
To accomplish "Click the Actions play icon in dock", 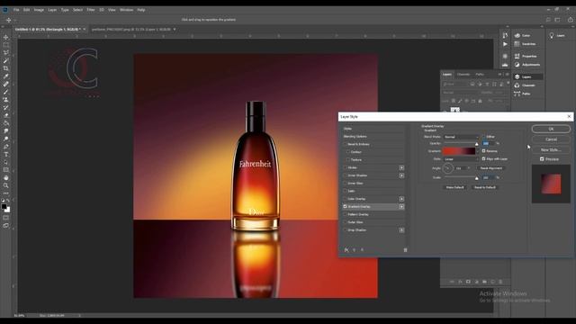I will point(505,44).
